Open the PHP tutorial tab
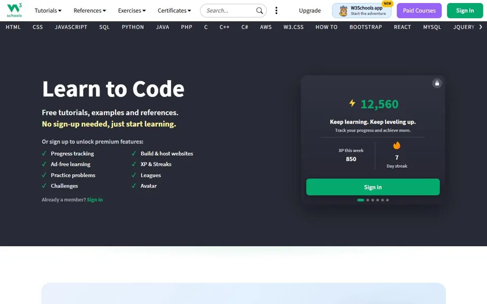The image size is (487, 304). (x=186, y=27)
